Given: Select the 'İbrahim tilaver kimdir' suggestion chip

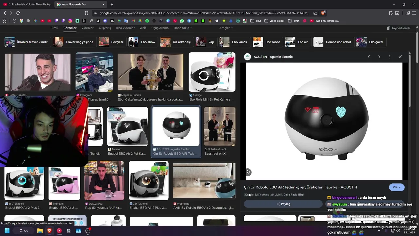Looking at the screenshot, I should [27, 42].
